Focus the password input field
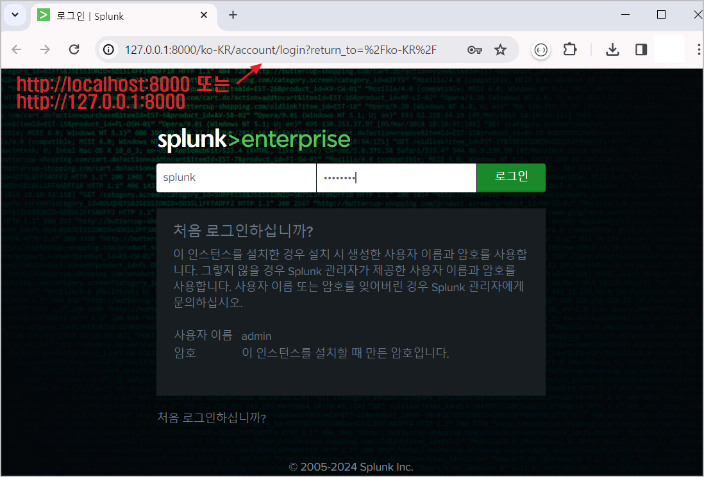 396,178
